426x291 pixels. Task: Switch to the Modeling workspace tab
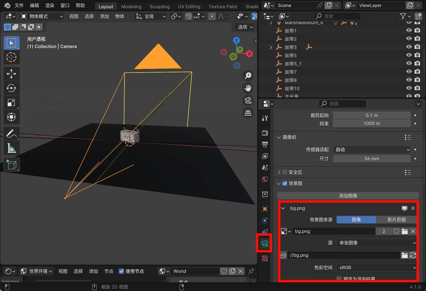pyautogui.click(x=131, y=7)
